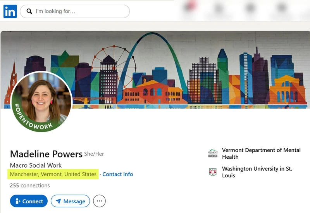Click the Connect button
The width and height of the screenshot is (310, 213).
pos(29,201)
